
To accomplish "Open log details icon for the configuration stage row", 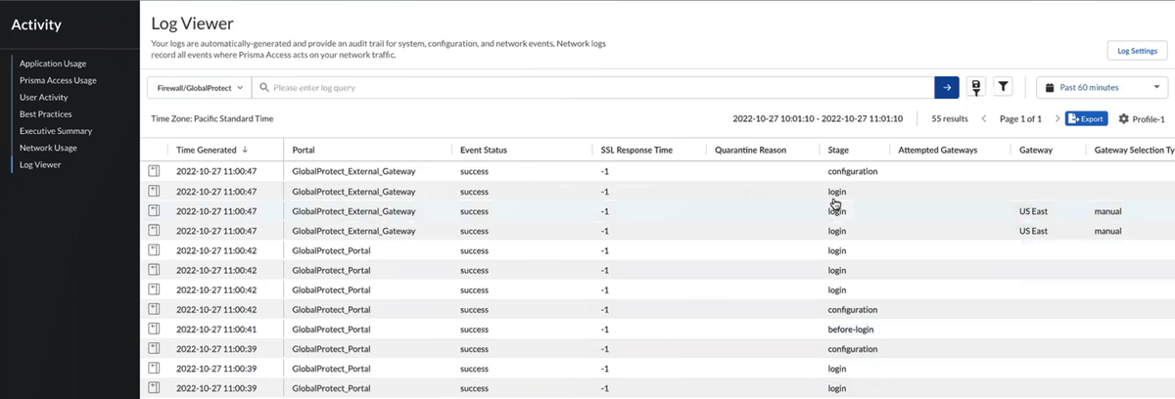I will tap(154, 171).
